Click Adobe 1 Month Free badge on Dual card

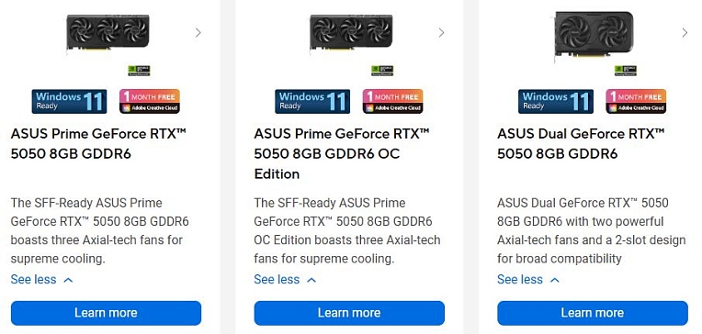point(636,101)
